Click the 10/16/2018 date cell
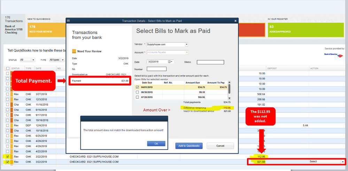Screen dimensions: 348x171 pos(41,120)
